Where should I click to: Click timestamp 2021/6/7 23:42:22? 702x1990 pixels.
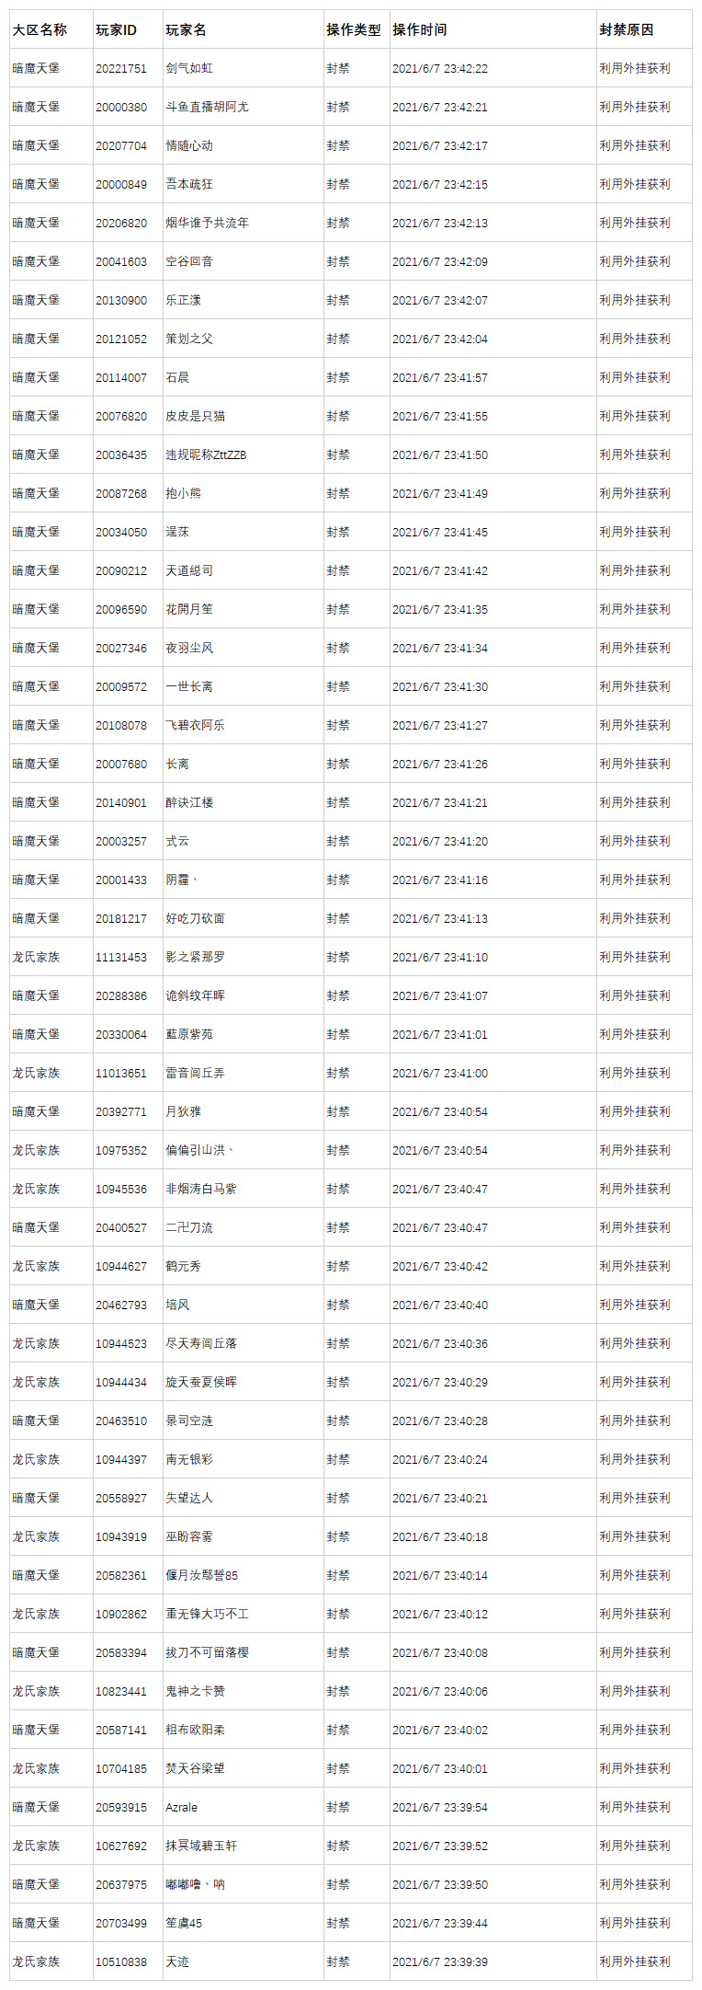[x=440, y=68]
